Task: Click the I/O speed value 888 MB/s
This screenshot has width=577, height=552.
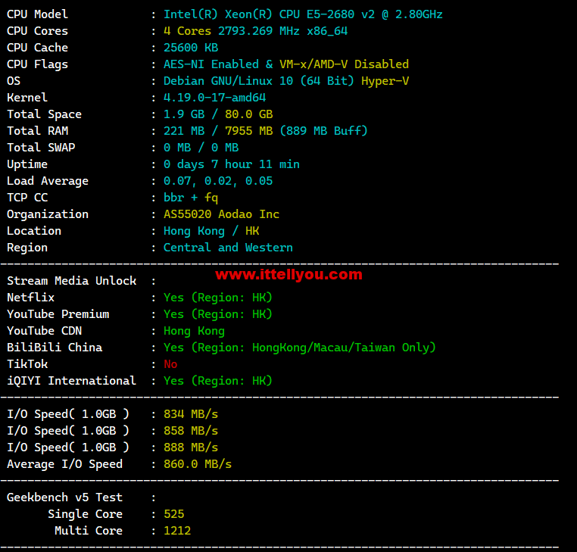Action: tap(191, 448)
